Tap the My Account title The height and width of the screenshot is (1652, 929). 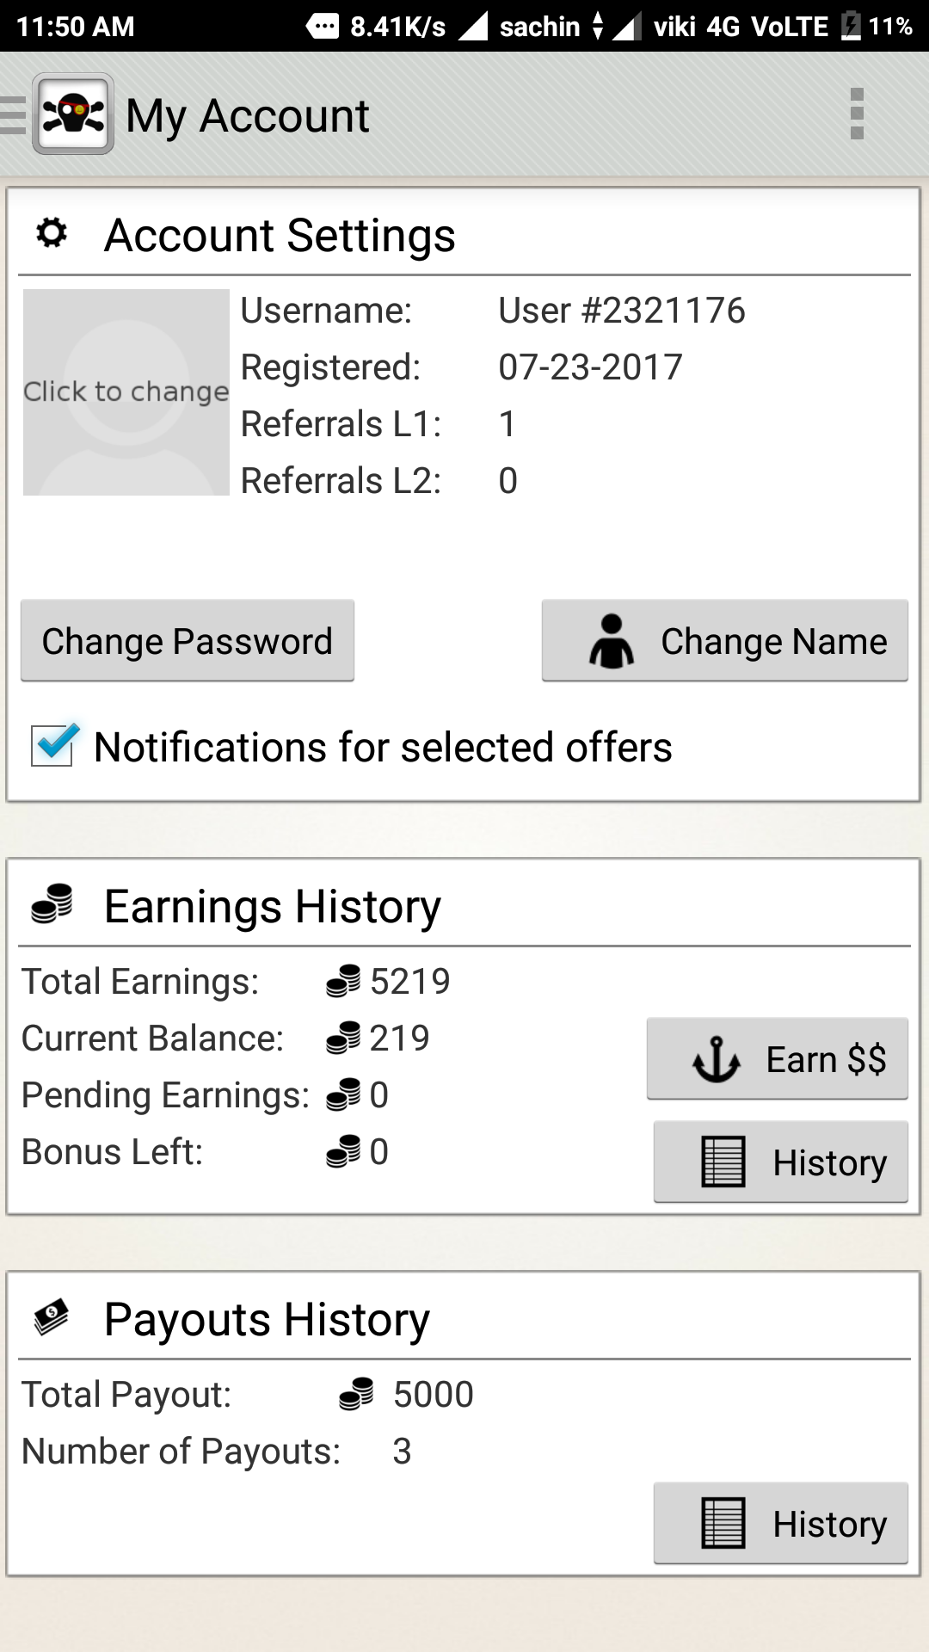pos(248,116)
